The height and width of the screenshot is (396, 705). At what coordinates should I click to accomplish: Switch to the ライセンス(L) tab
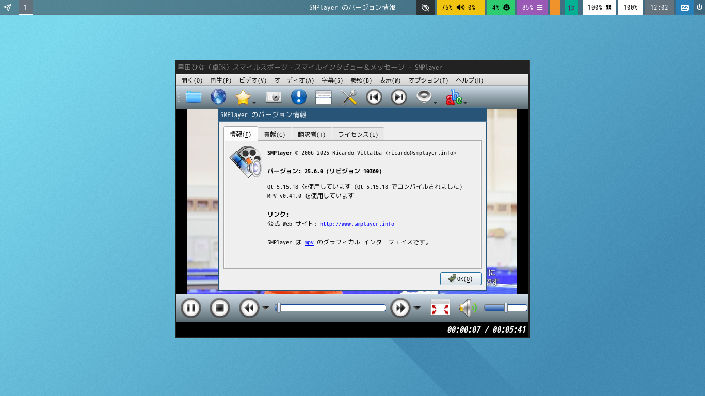point(358,135)
